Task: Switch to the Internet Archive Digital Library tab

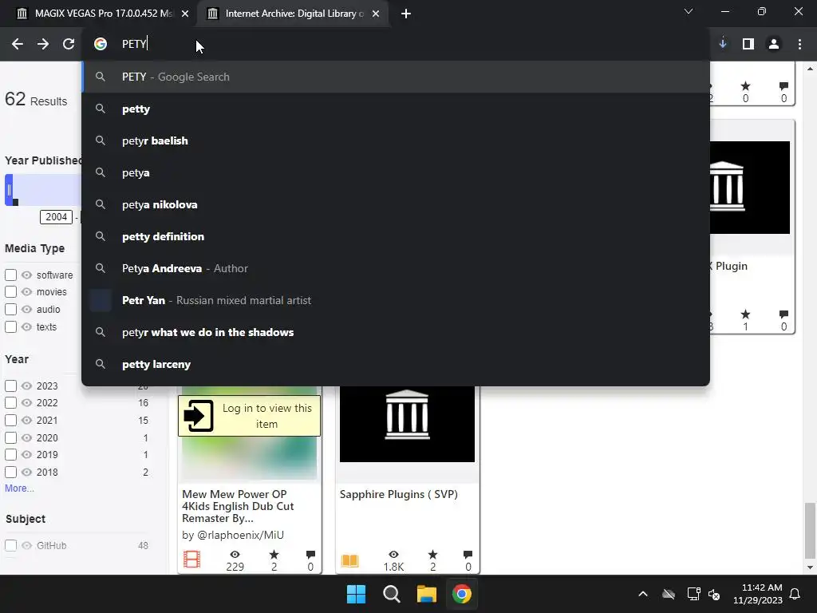Action: tap(292, 14)
